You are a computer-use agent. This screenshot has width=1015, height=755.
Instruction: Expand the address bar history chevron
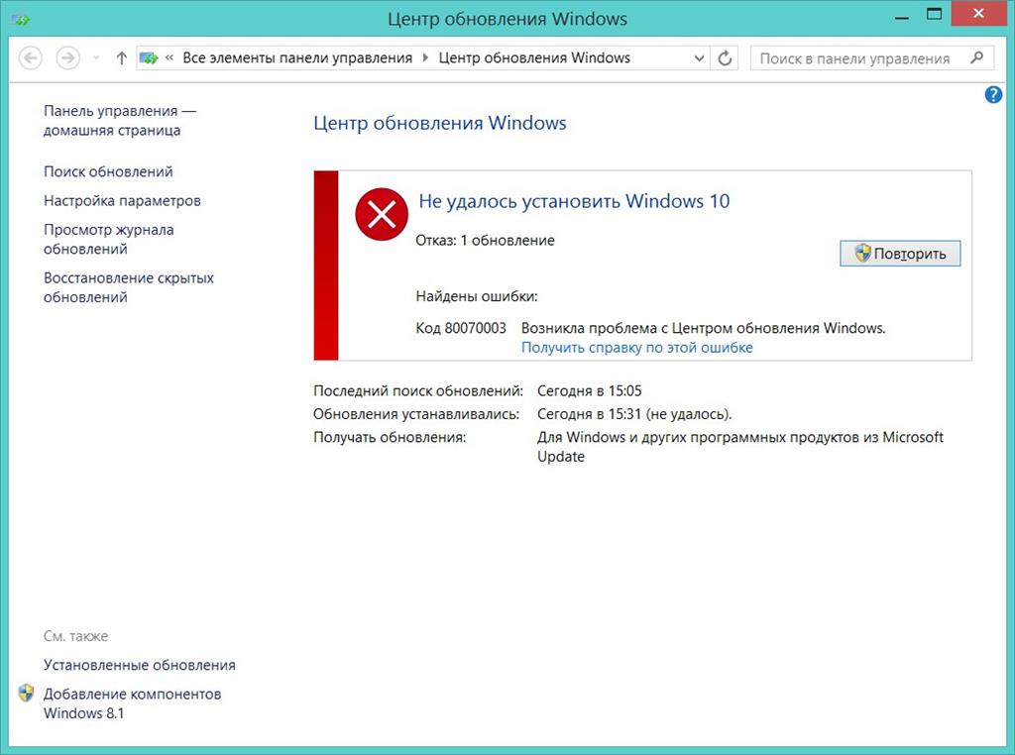click(699, 58)
